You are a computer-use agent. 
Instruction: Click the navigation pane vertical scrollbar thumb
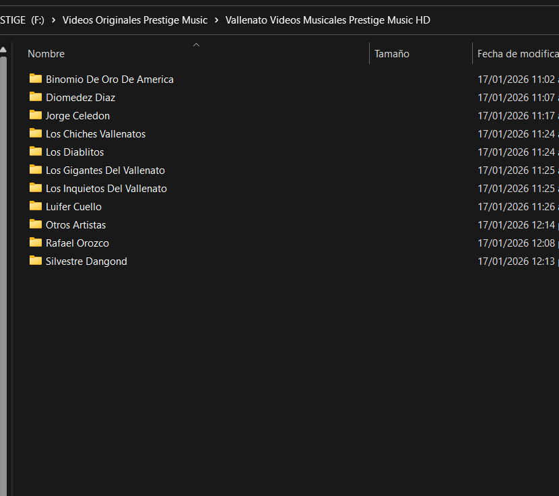pos(3,275)
